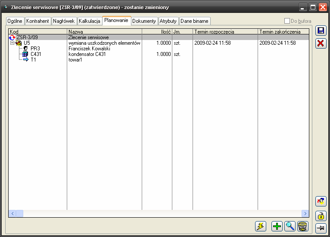Screen dimensions: 330x237
Task: Open details with the magnifier icon
Action: click(x=290, y=226)
